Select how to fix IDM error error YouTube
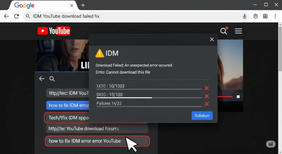 click(97, 141)
